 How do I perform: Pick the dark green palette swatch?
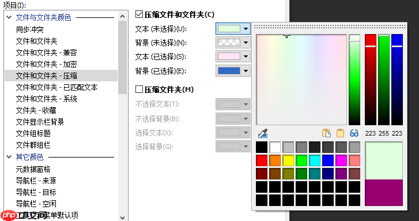point(301,174)
